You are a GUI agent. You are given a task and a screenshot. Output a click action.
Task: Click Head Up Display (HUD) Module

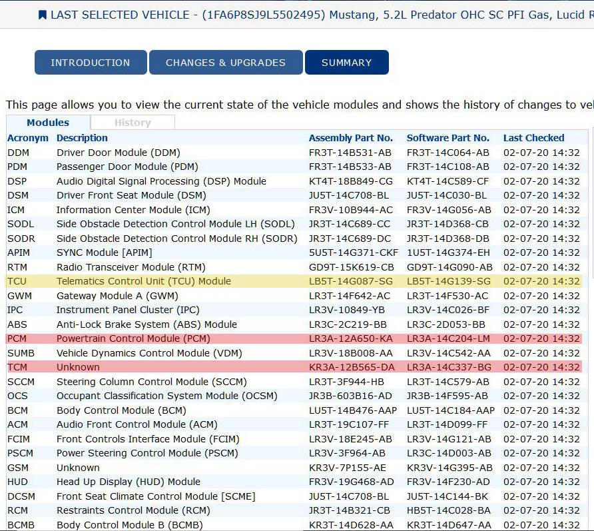[129, 482]
